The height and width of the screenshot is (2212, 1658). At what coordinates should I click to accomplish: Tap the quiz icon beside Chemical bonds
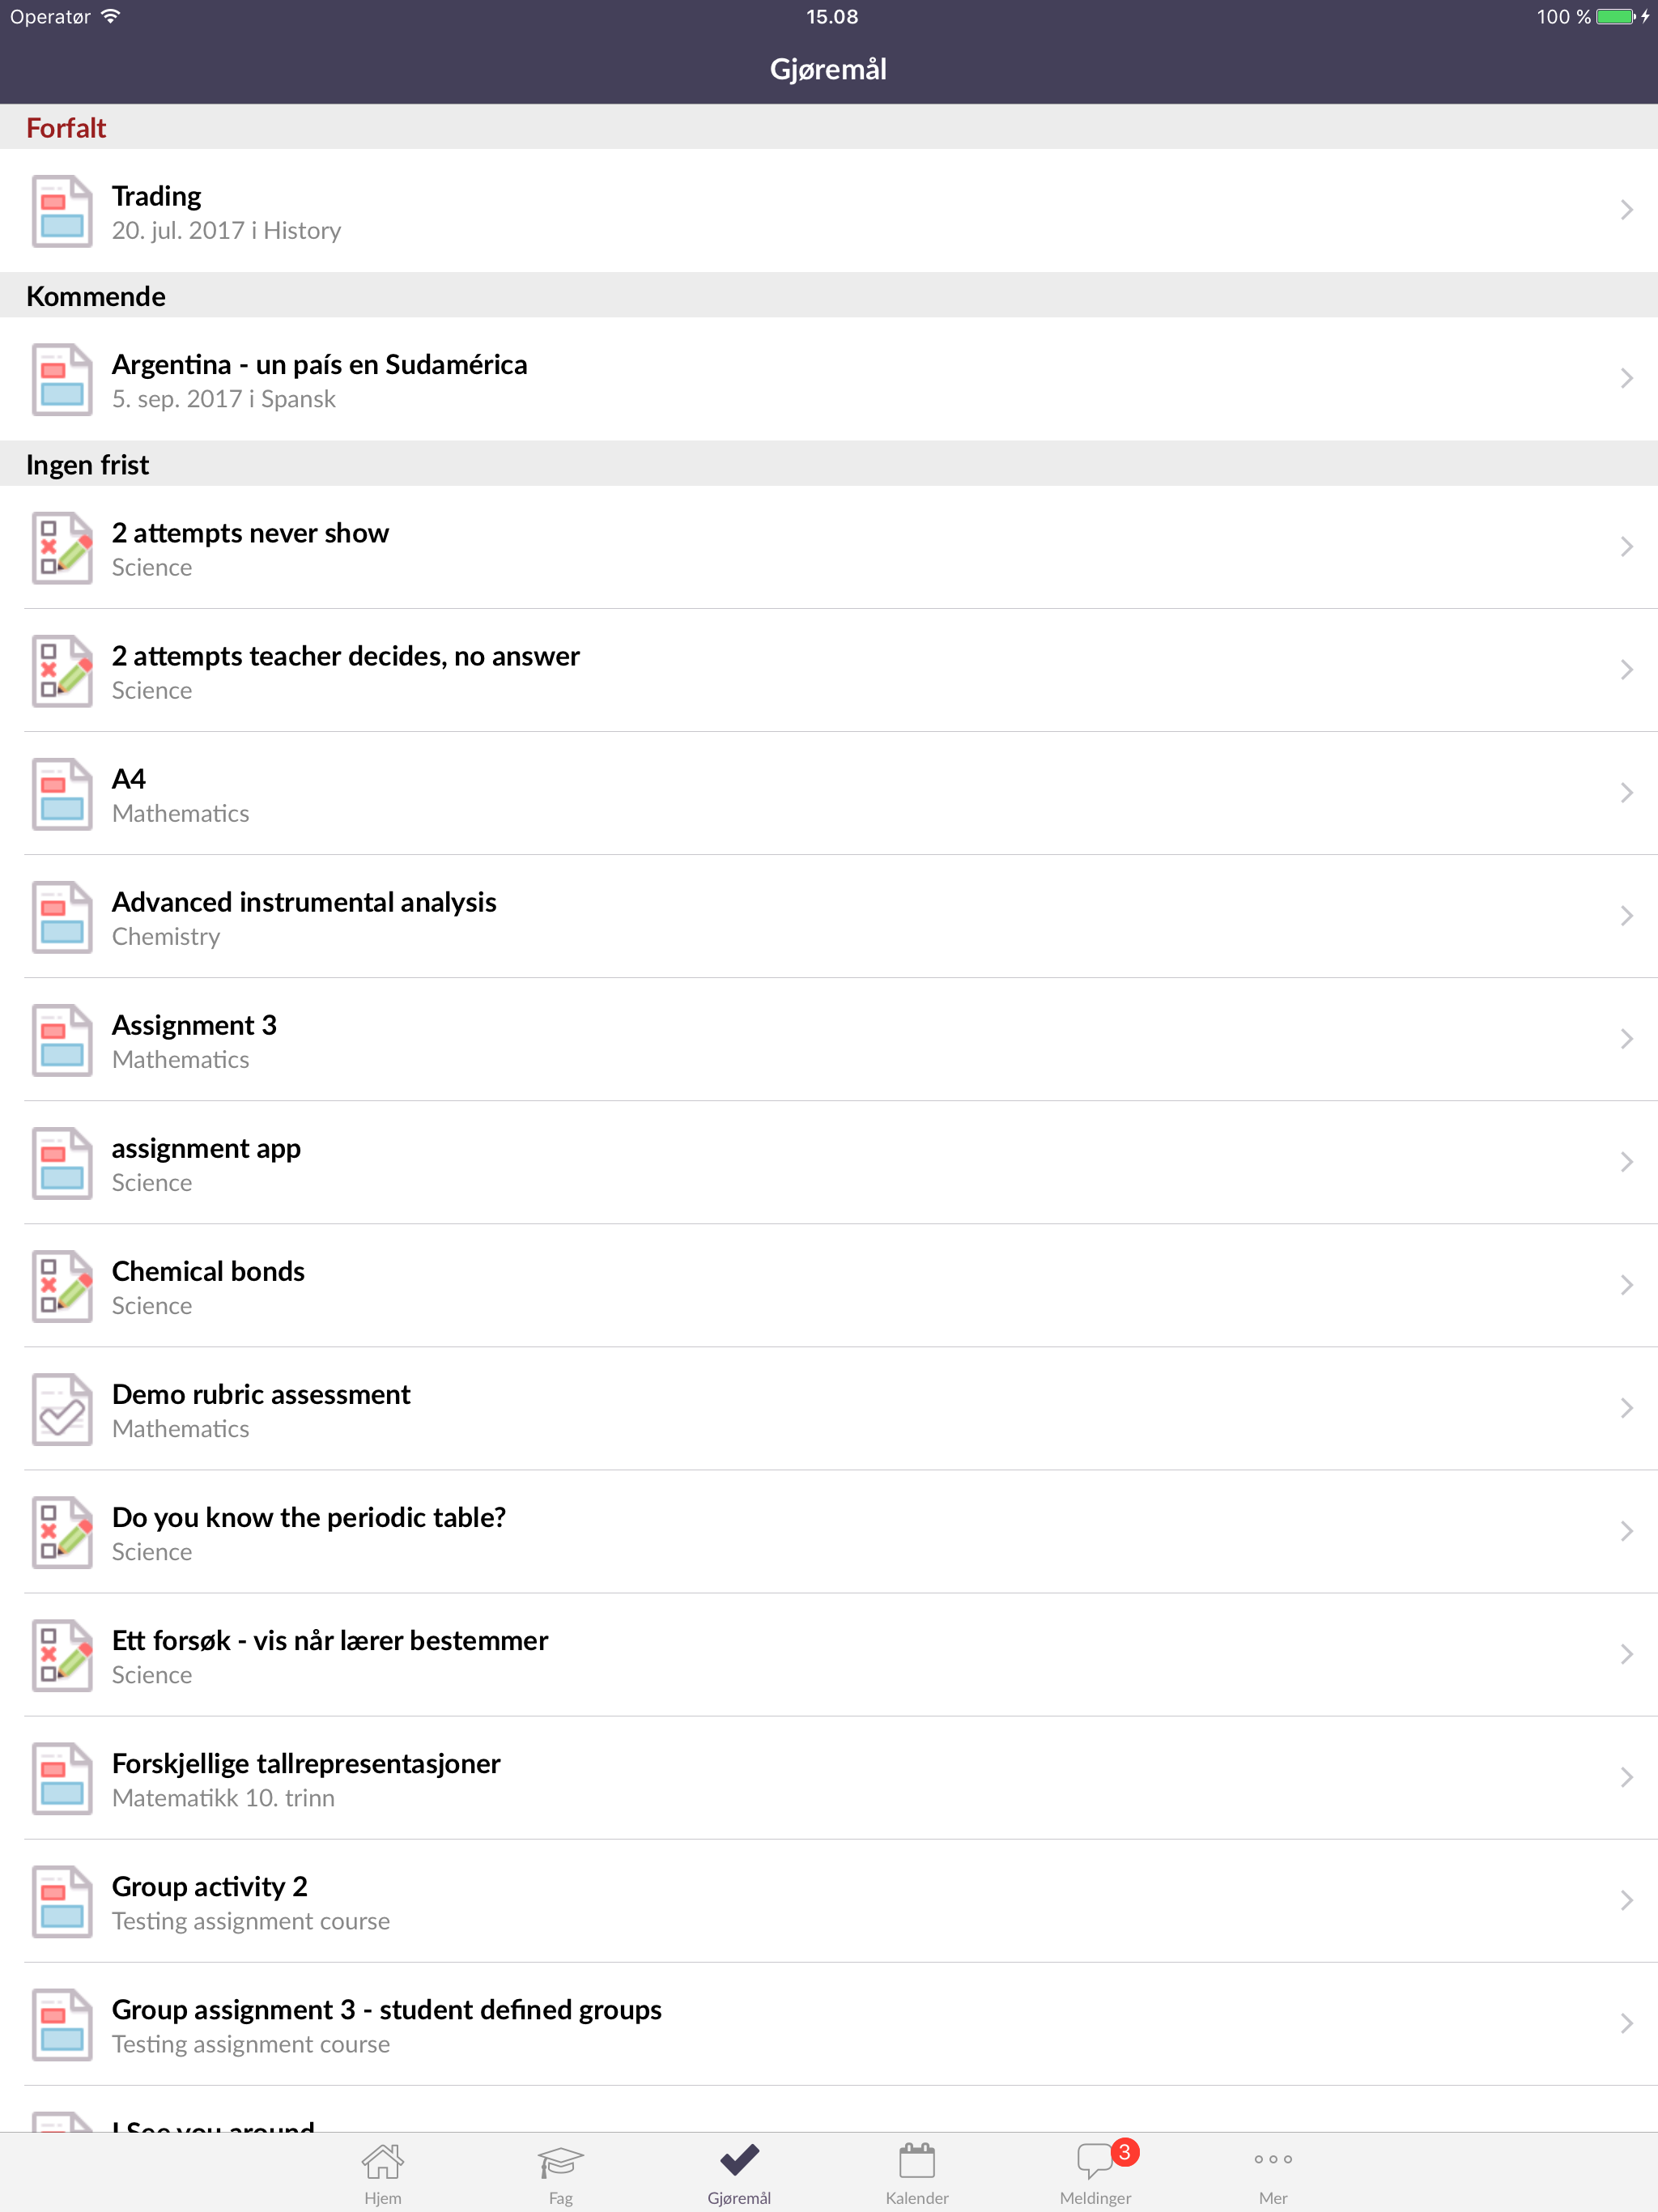tap(62, 1286)
